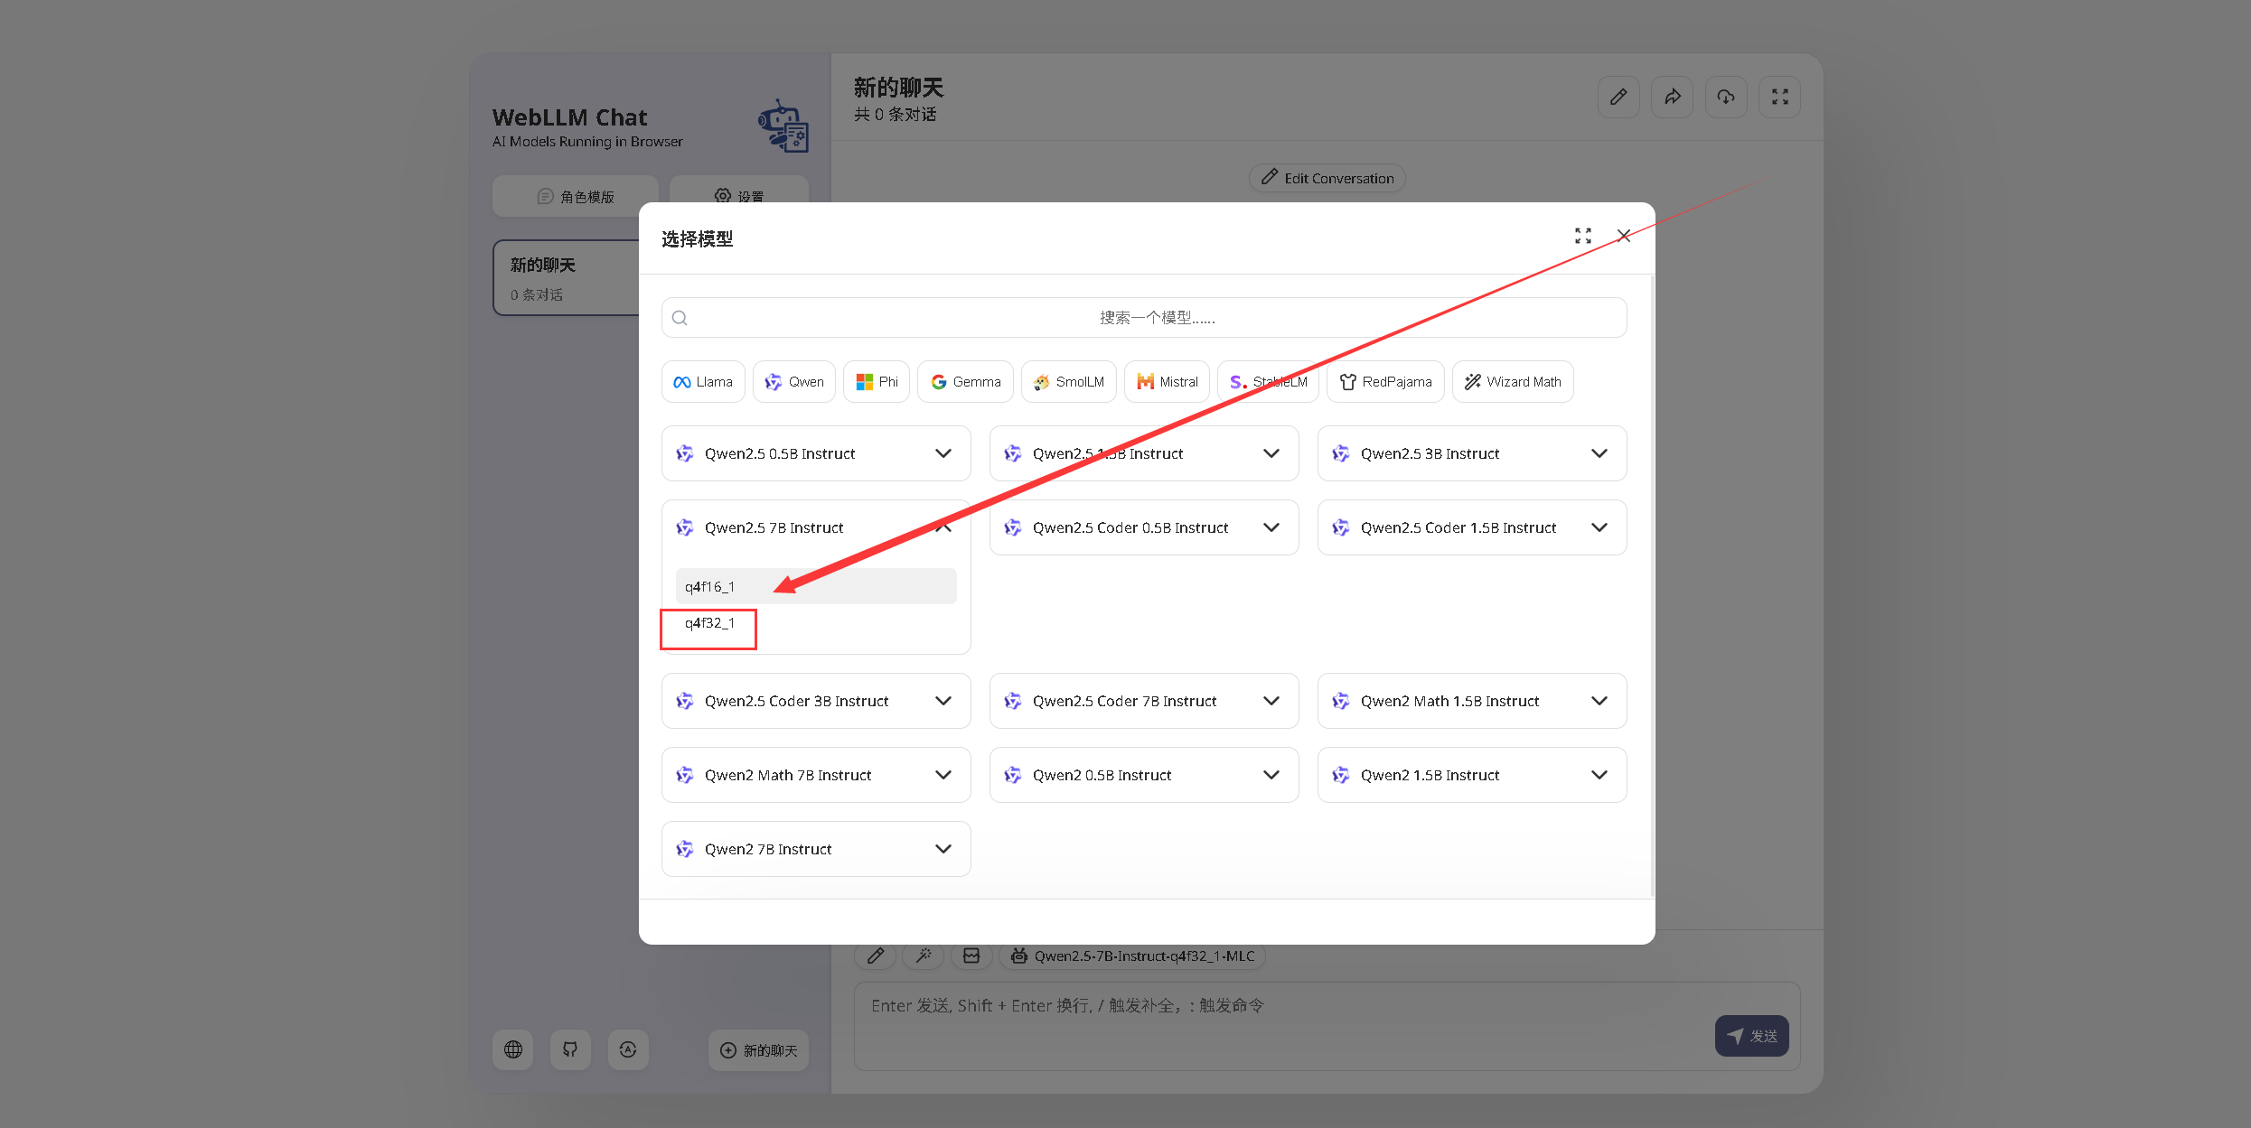Filter models by StableLM family
Image resolution: width=2251 pixels, height=1128 pixels.
tap(1269, 382)
